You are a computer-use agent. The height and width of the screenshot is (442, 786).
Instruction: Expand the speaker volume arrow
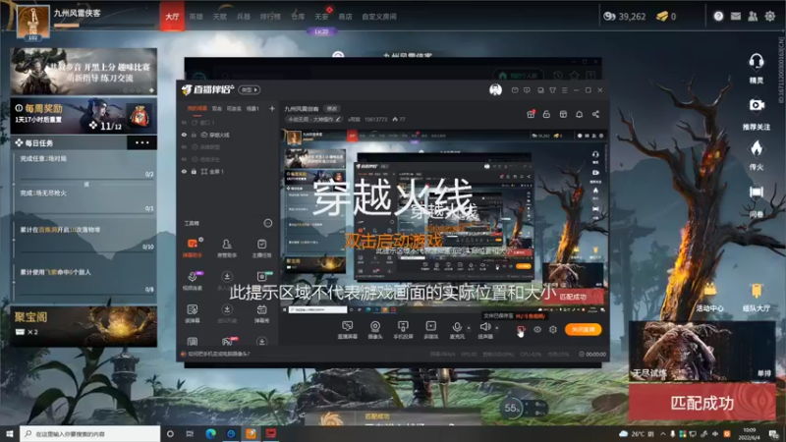(497, 328)
